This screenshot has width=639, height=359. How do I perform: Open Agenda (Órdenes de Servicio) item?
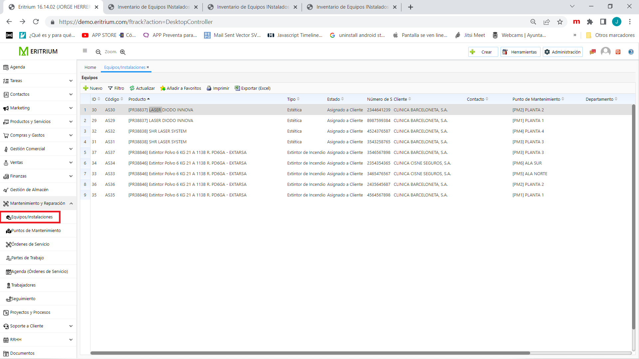(x=38, y=272)
